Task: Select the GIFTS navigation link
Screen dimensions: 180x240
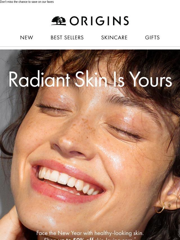Action: [x=152, y=37]
